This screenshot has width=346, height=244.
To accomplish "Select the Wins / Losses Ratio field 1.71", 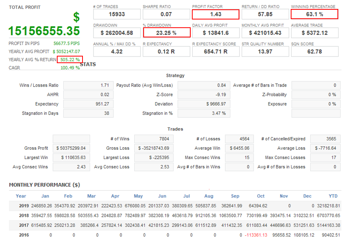I will click(88, 85).
